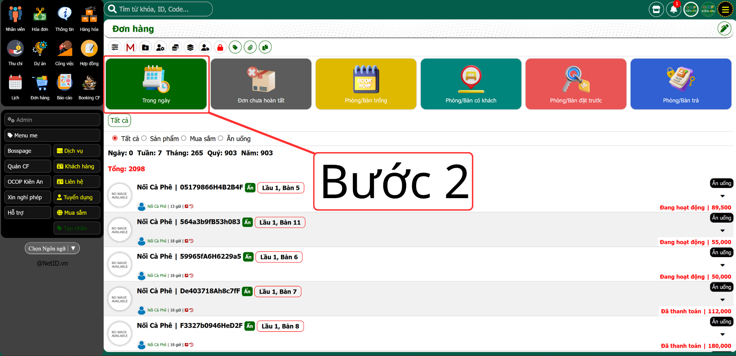The width and height of the screenshot is (736, 356).
Task: Switch to Phòng/Bàn trống tab
Action: coord(366,84)
